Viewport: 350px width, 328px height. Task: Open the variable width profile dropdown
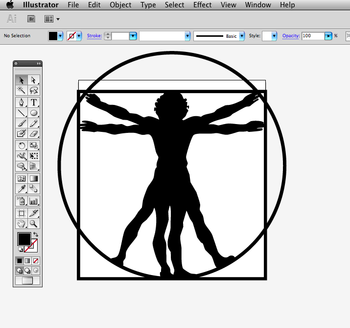coord(187,36)
